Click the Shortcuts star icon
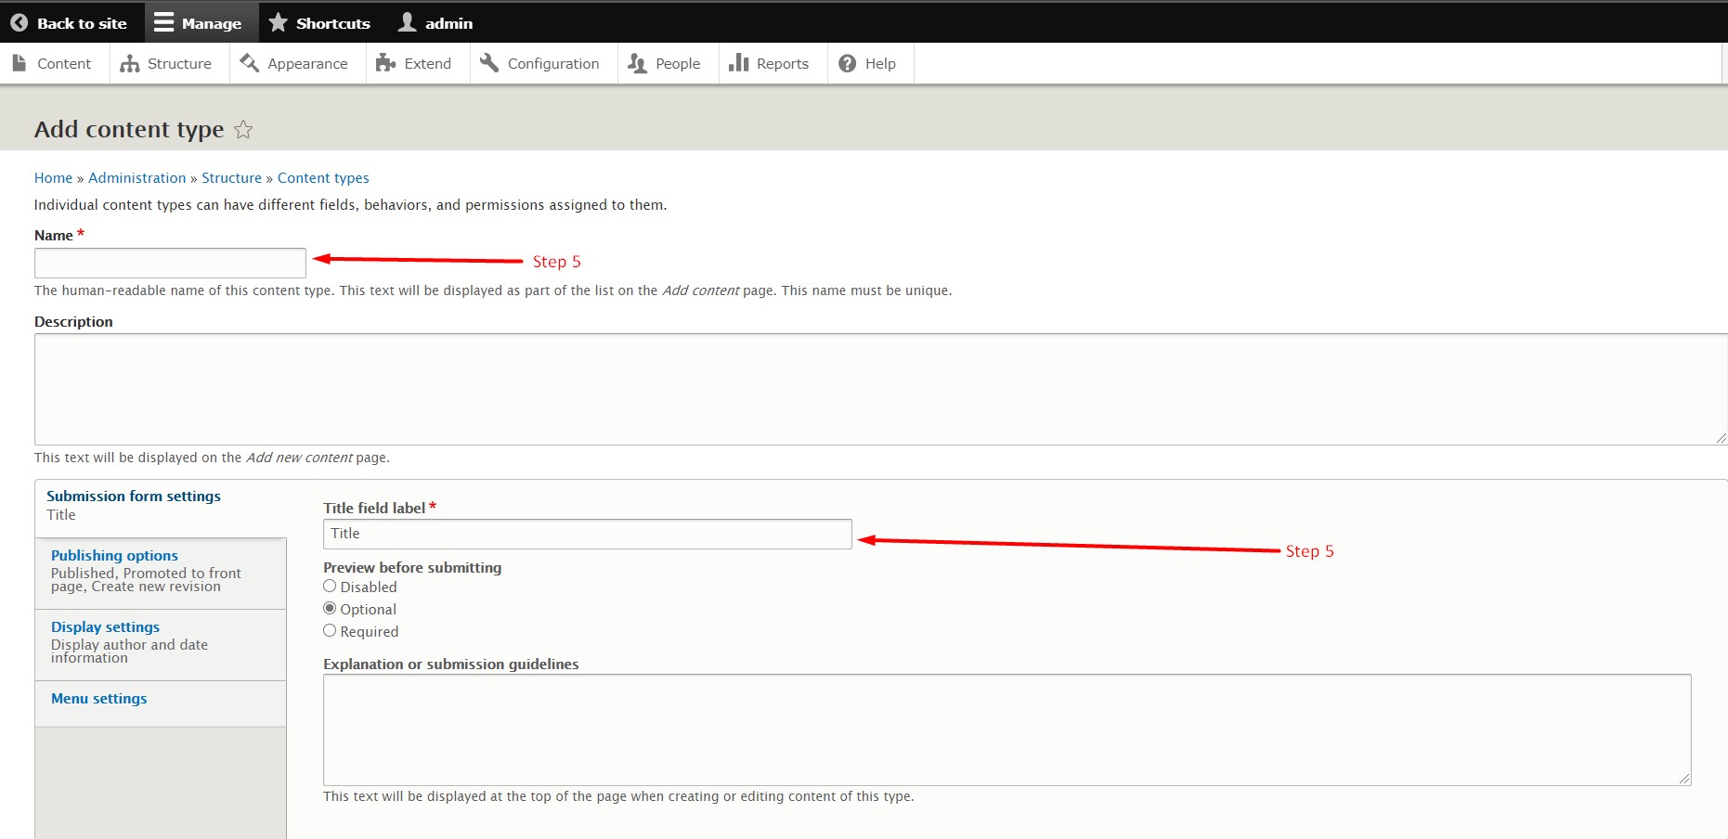This screenshot has width=1728, height=839. coord(278,22)
